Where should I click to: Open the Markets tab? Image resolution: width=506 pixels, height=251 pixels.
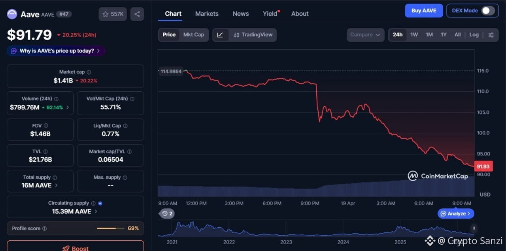click(207, 13)
